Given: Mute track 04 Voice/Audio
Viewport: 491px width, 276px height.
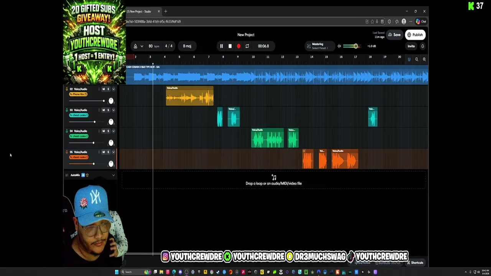Looking at the screenshot, I should tap(104, 131).
